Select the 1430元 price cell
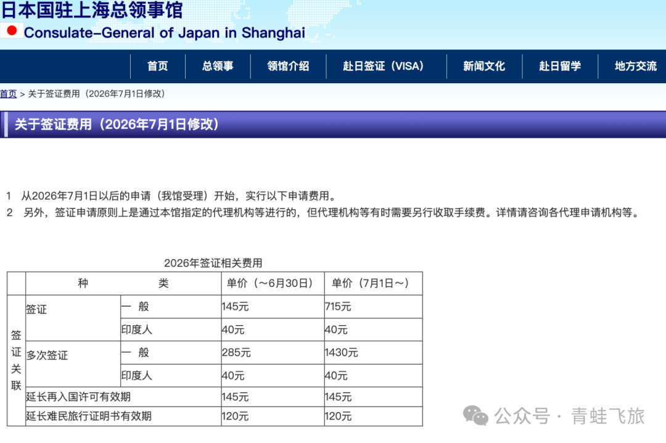Viewport: 666px width, 443px height. click(x=373, y=352)
